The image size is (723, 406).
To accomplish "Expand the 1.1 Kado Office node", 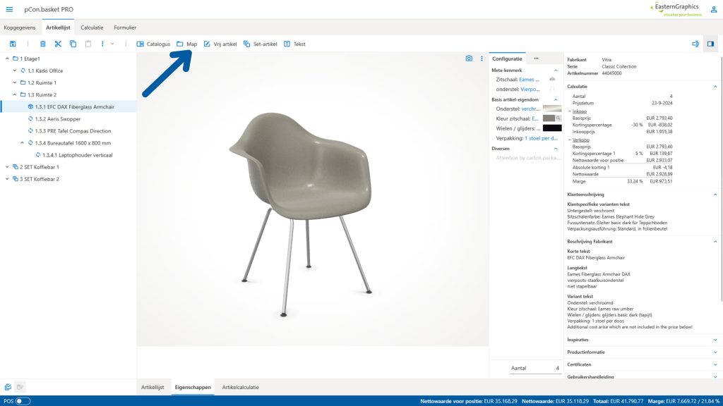I will tap(15, 70).
